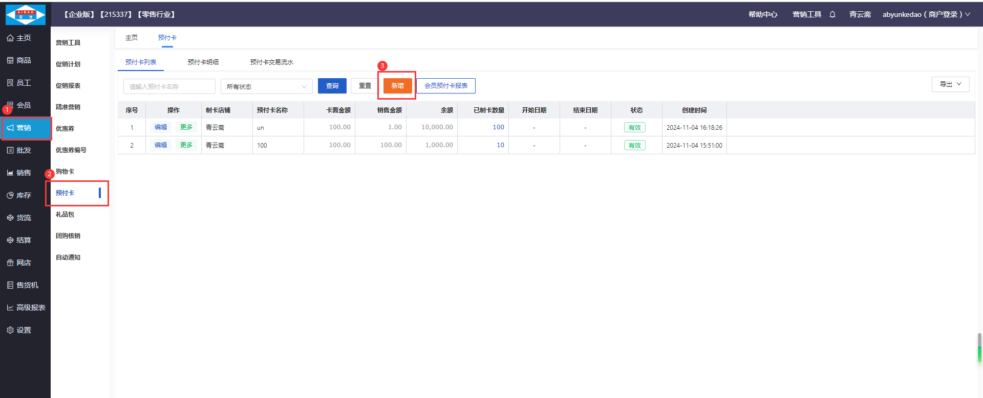Click the notification bell icon

point(832,15)
